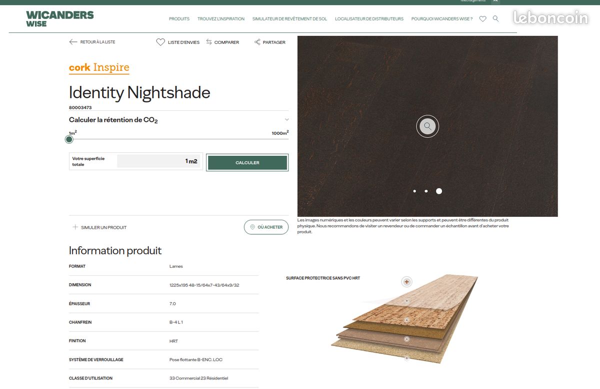This screenshot has height=389, width=600.
Task: Click the chanfrein value B-4 L 1
Action: coord(176,322)
